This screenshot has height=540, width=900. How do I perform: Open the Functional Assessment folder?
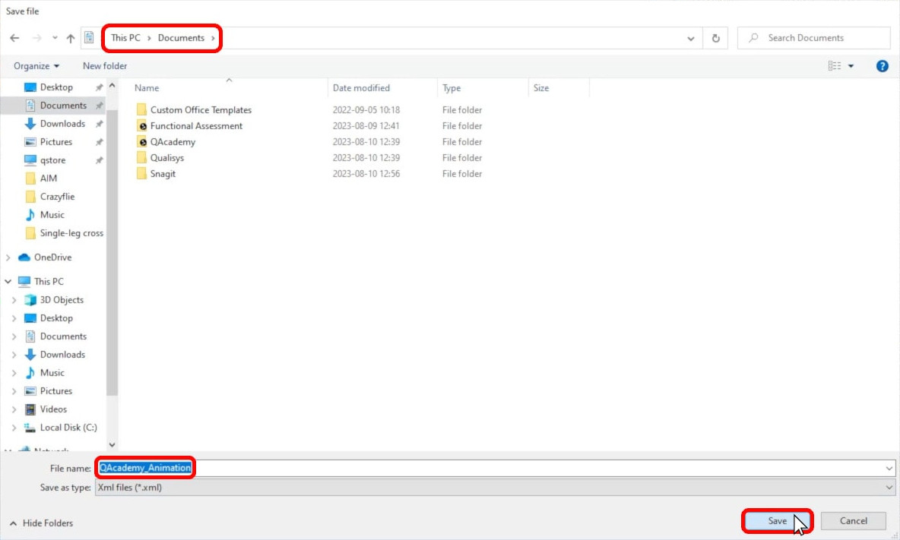point(196,126)
